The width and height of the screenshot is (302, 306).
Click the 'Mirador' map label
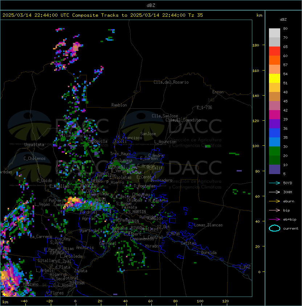[x=153, y=246]
